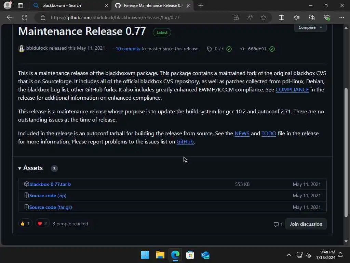View site information lock icon
350x263 pixels.
click(x=43, y=17)
